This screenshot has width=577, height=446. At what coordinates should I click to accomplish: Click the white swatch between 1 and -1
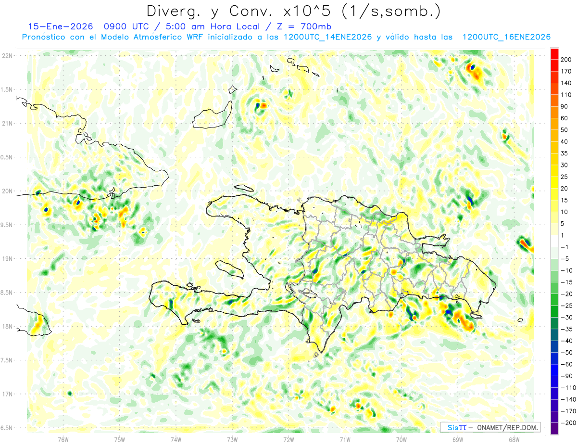(x=554, y=241)
